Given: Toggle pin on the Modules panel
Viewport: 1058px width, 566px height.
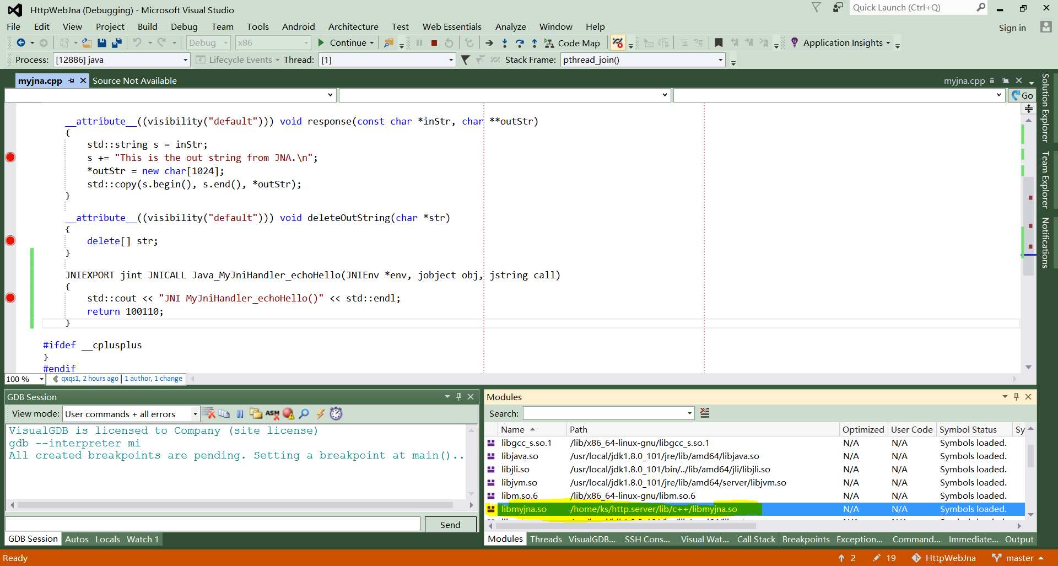Looking at the screenshot, I should click(x=1016, y=396).
